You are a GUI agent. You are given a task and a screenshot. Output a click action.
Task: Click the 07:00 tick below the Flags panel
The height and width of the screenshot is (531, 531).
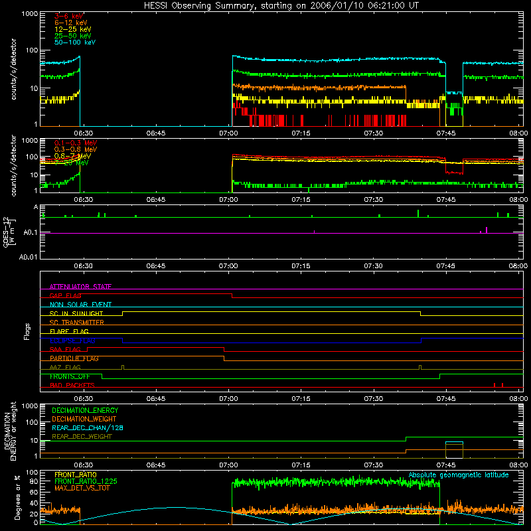[x=228, y=399]
